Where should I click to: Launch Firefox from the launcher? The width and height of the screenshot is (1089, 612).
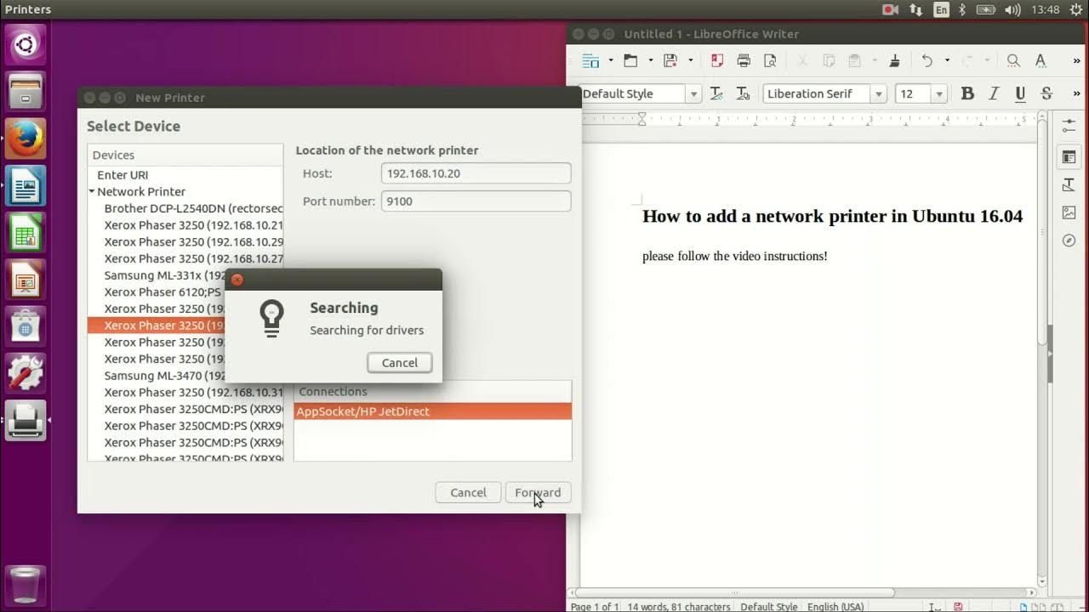[x=26, y=139]
